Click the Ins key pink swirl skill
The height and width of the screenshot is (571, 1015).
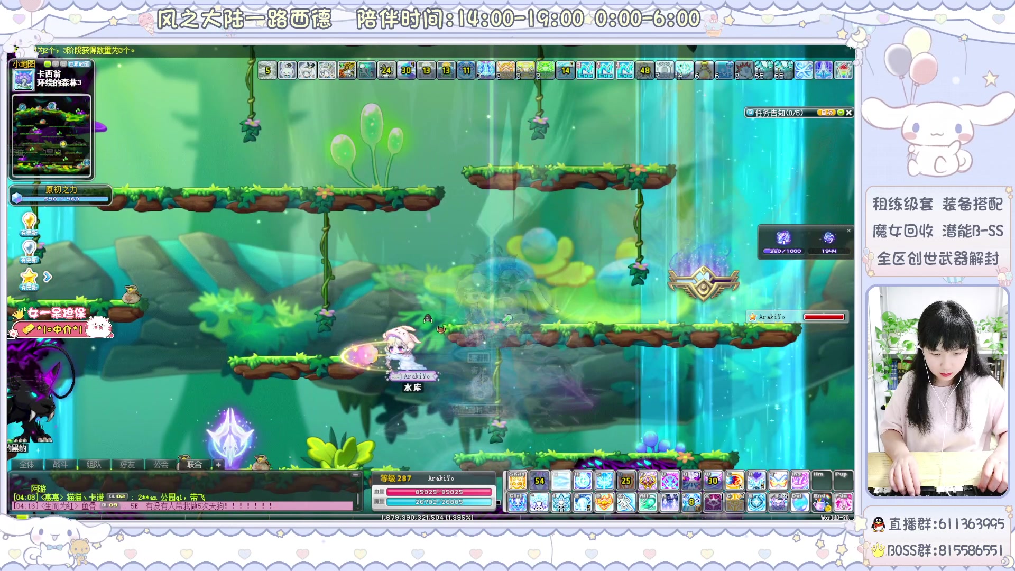click(799, 481)
